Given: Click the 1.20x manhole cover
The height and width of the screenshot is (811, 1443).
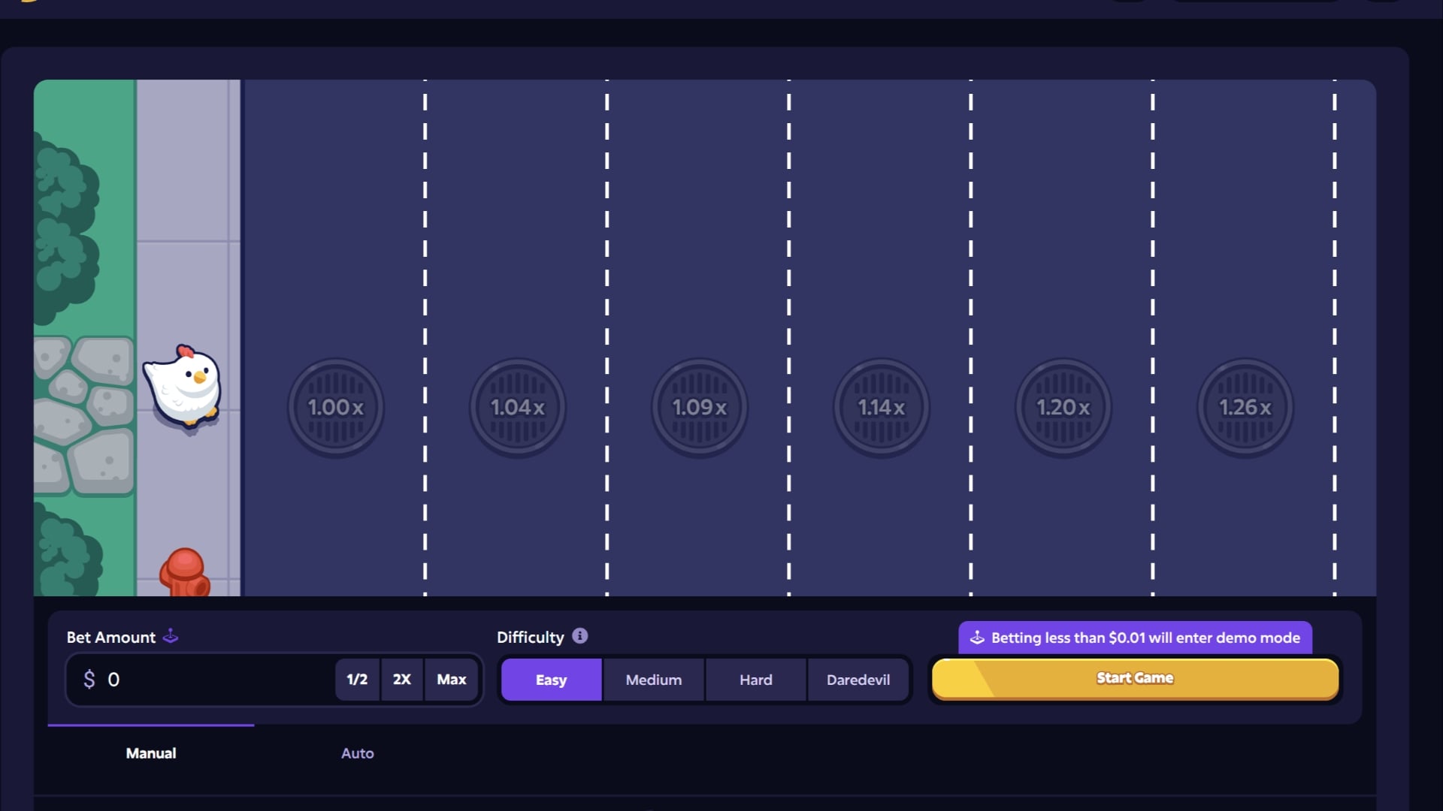Looking at the screenshot, I should tap(1063, 408).
